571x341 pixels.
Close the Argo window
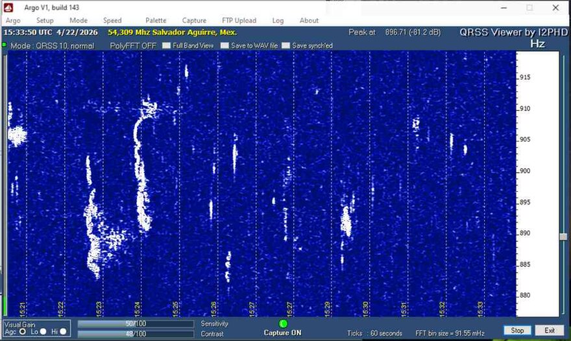555,8
